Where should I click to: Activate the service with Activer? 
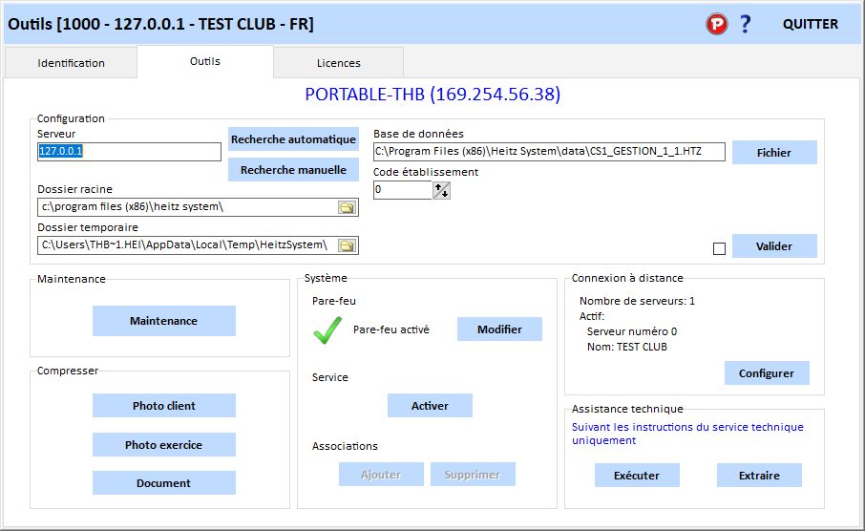(430, 406)
